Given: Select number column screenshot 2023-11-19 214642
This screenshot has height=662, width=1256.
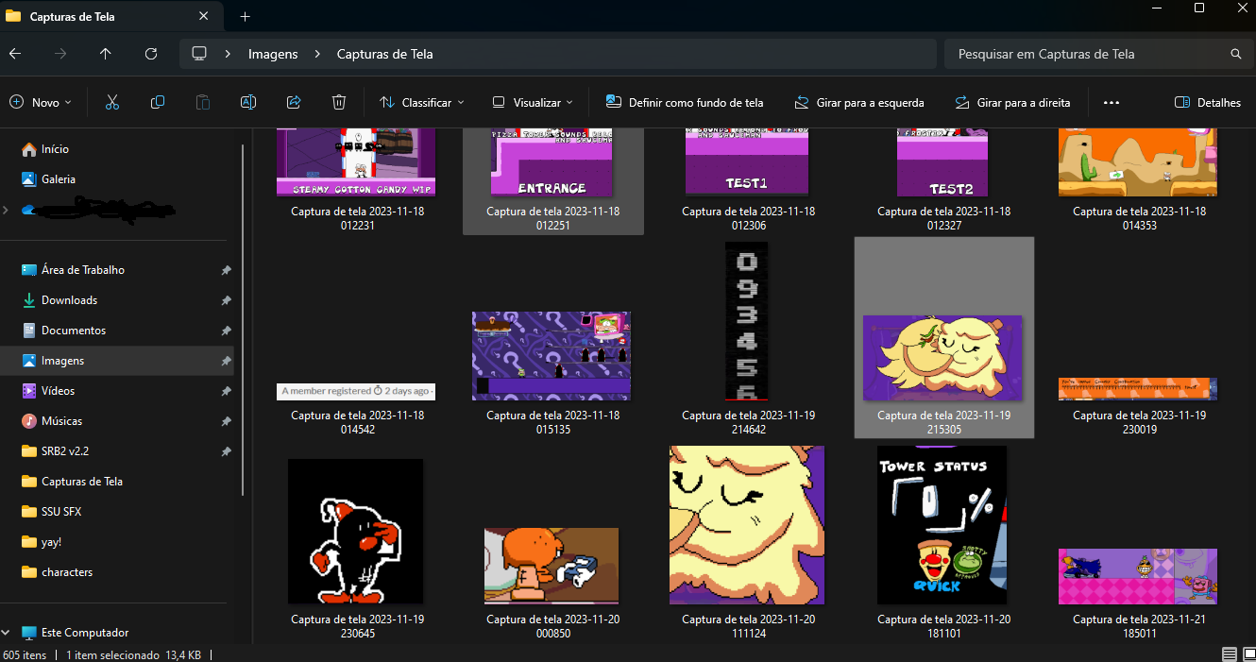Looking at the screenshot, I should pos(746,321).
